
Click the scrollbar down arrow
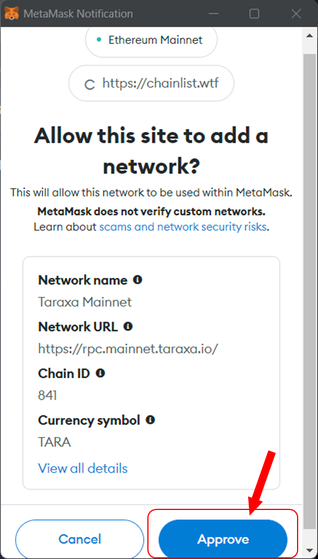click(x=309, y=550)
